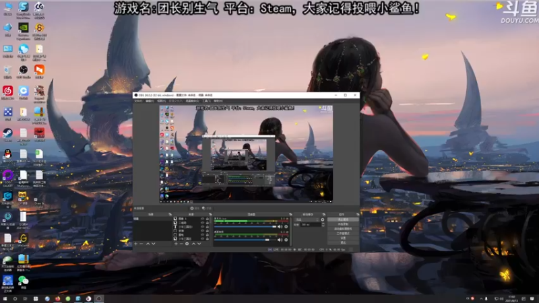Adjust the second channel volume slider
The height and width of the screenshot is (303, 539).
coord(245,240)
